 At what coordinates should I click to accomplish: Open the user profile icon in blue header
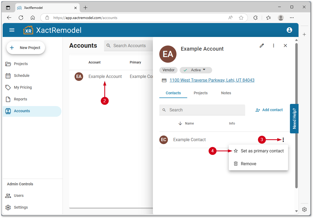289,30
